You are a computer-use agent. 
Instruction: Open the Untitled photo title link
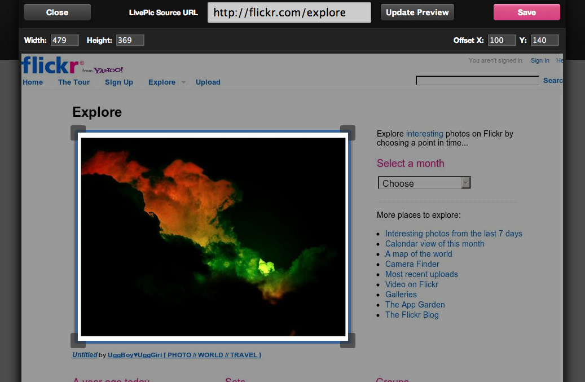pyautogui.click(x=84, y=354)
